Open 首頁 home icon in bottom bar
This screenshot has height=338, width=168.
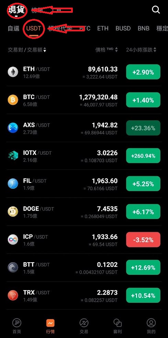[17, 323]
